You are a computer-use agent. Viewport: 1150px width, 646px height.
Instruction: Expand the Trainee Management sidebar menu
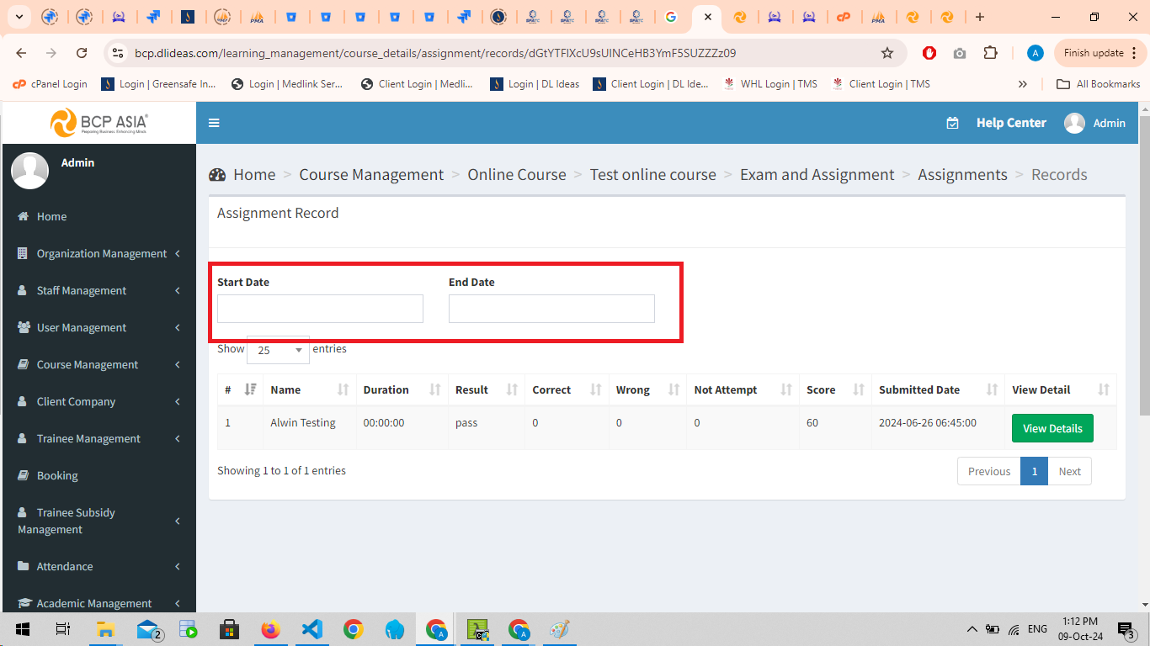point(98,438)
